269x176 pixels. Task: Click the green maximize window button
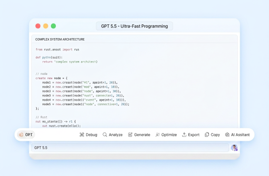click(x=53, y=26)
